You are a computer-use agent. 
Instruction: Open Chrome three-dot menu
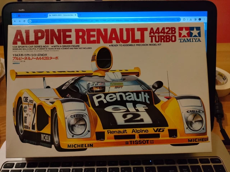coord(204,19)
